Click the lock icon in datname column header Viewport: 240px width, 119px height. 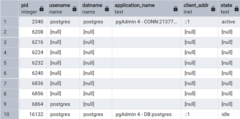point(107,9)
